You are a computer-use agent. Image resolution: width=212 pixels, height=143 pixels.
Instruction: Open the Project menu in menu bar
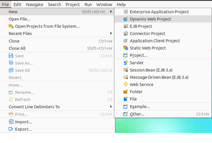point(73,5)
